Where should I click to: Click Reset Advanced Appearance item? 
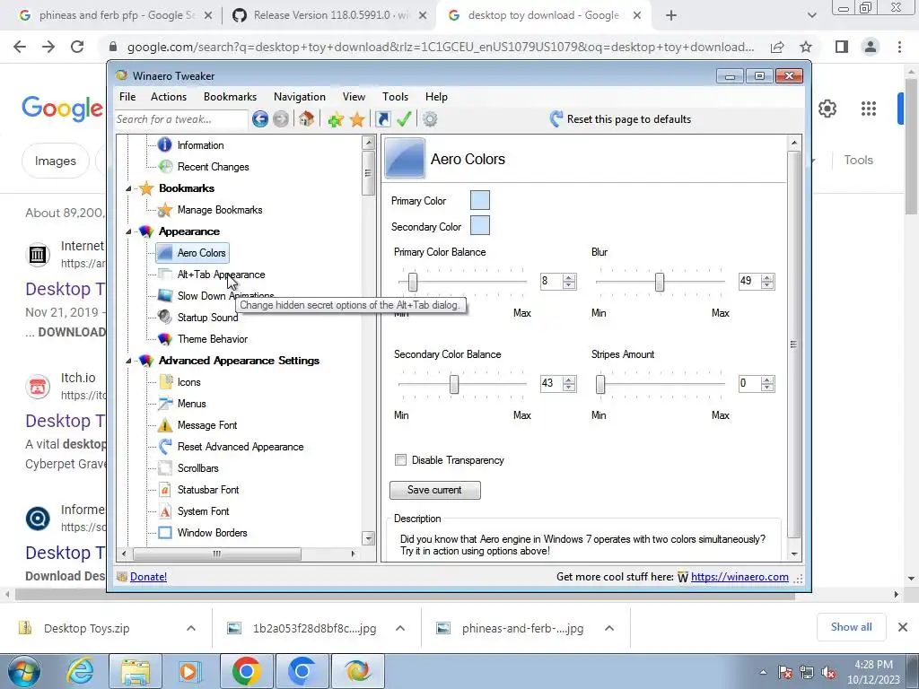pyautogui.click(x=241, y=447)
